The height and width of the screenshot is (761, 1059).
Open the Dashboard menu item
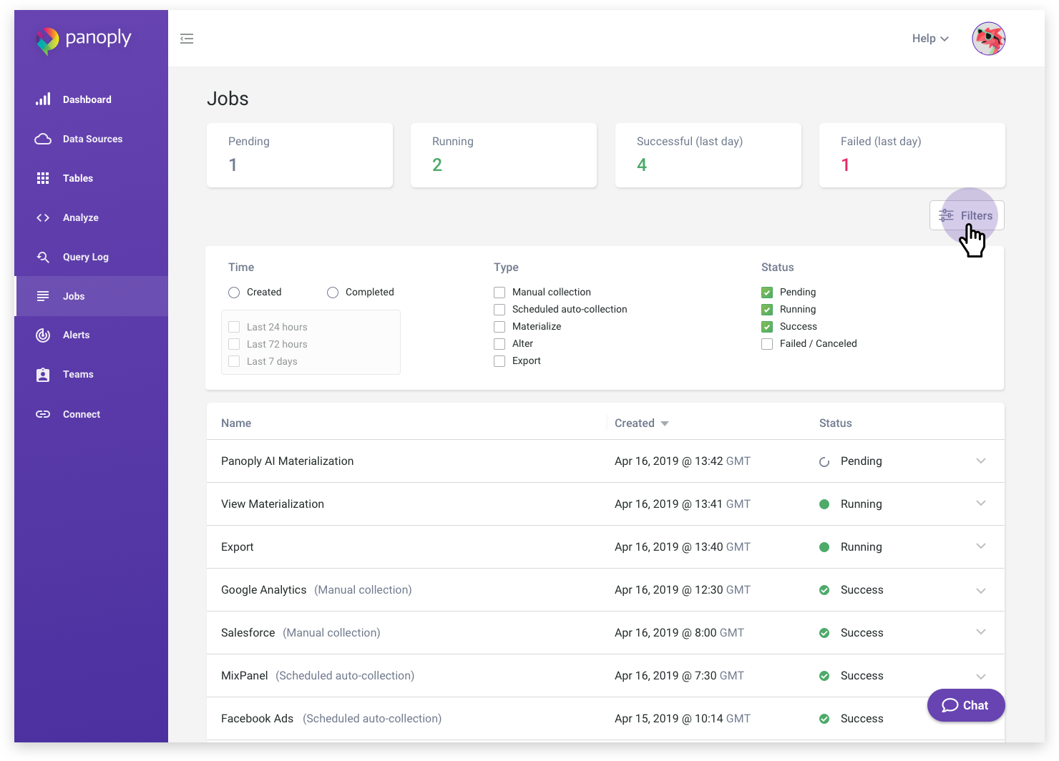pyautogui.click(x=91, y=99)
